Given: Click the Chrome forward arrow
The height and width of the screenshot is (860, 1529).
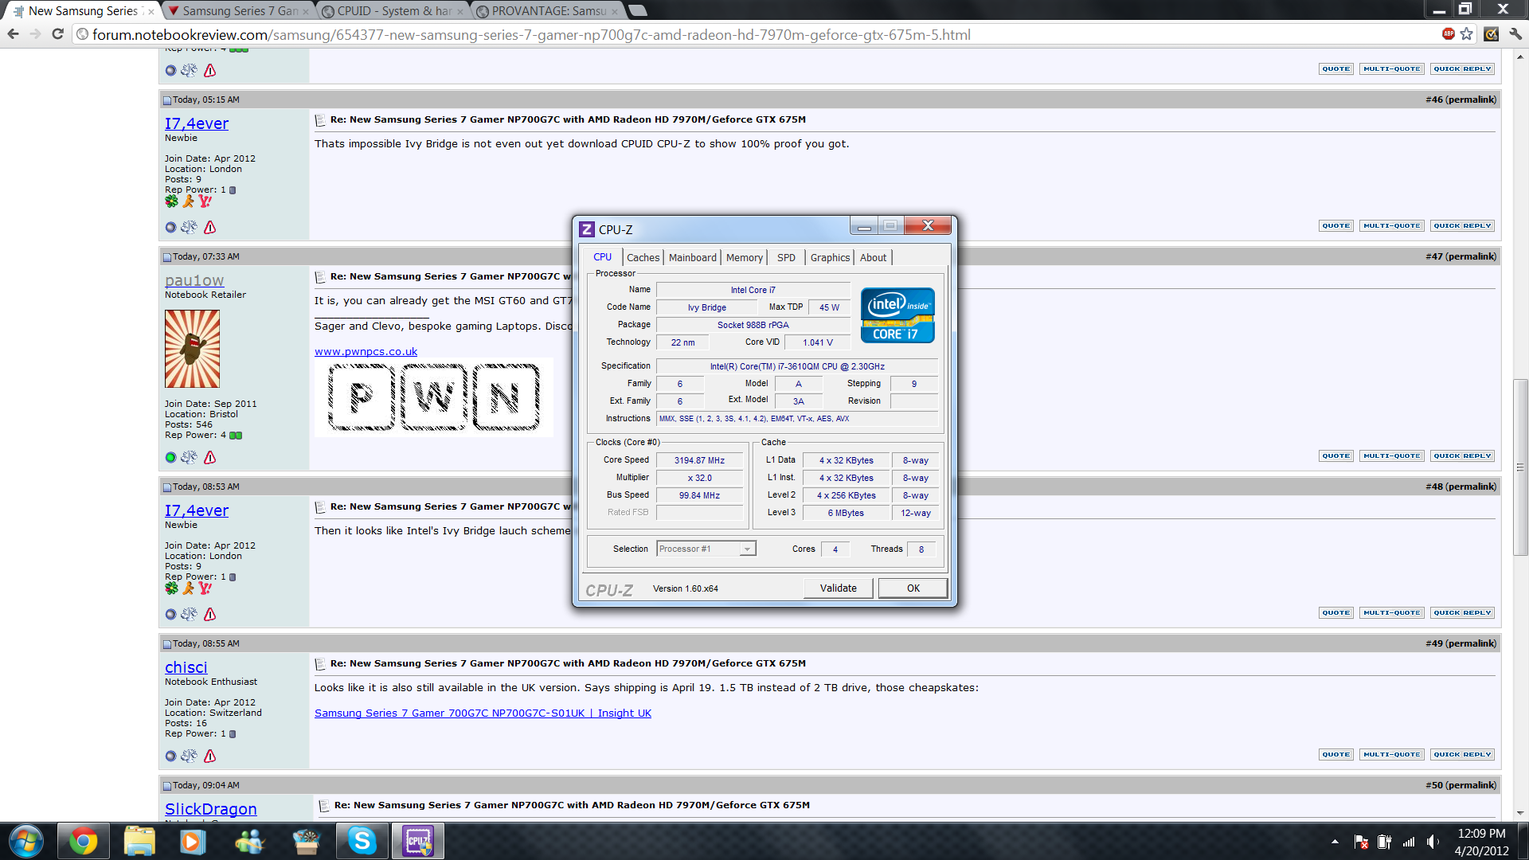Looking at the screenshot, I should [35, 34].
